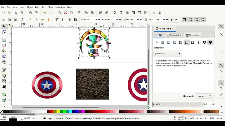Select the Star and polygon tool

(x=4, y=51)
